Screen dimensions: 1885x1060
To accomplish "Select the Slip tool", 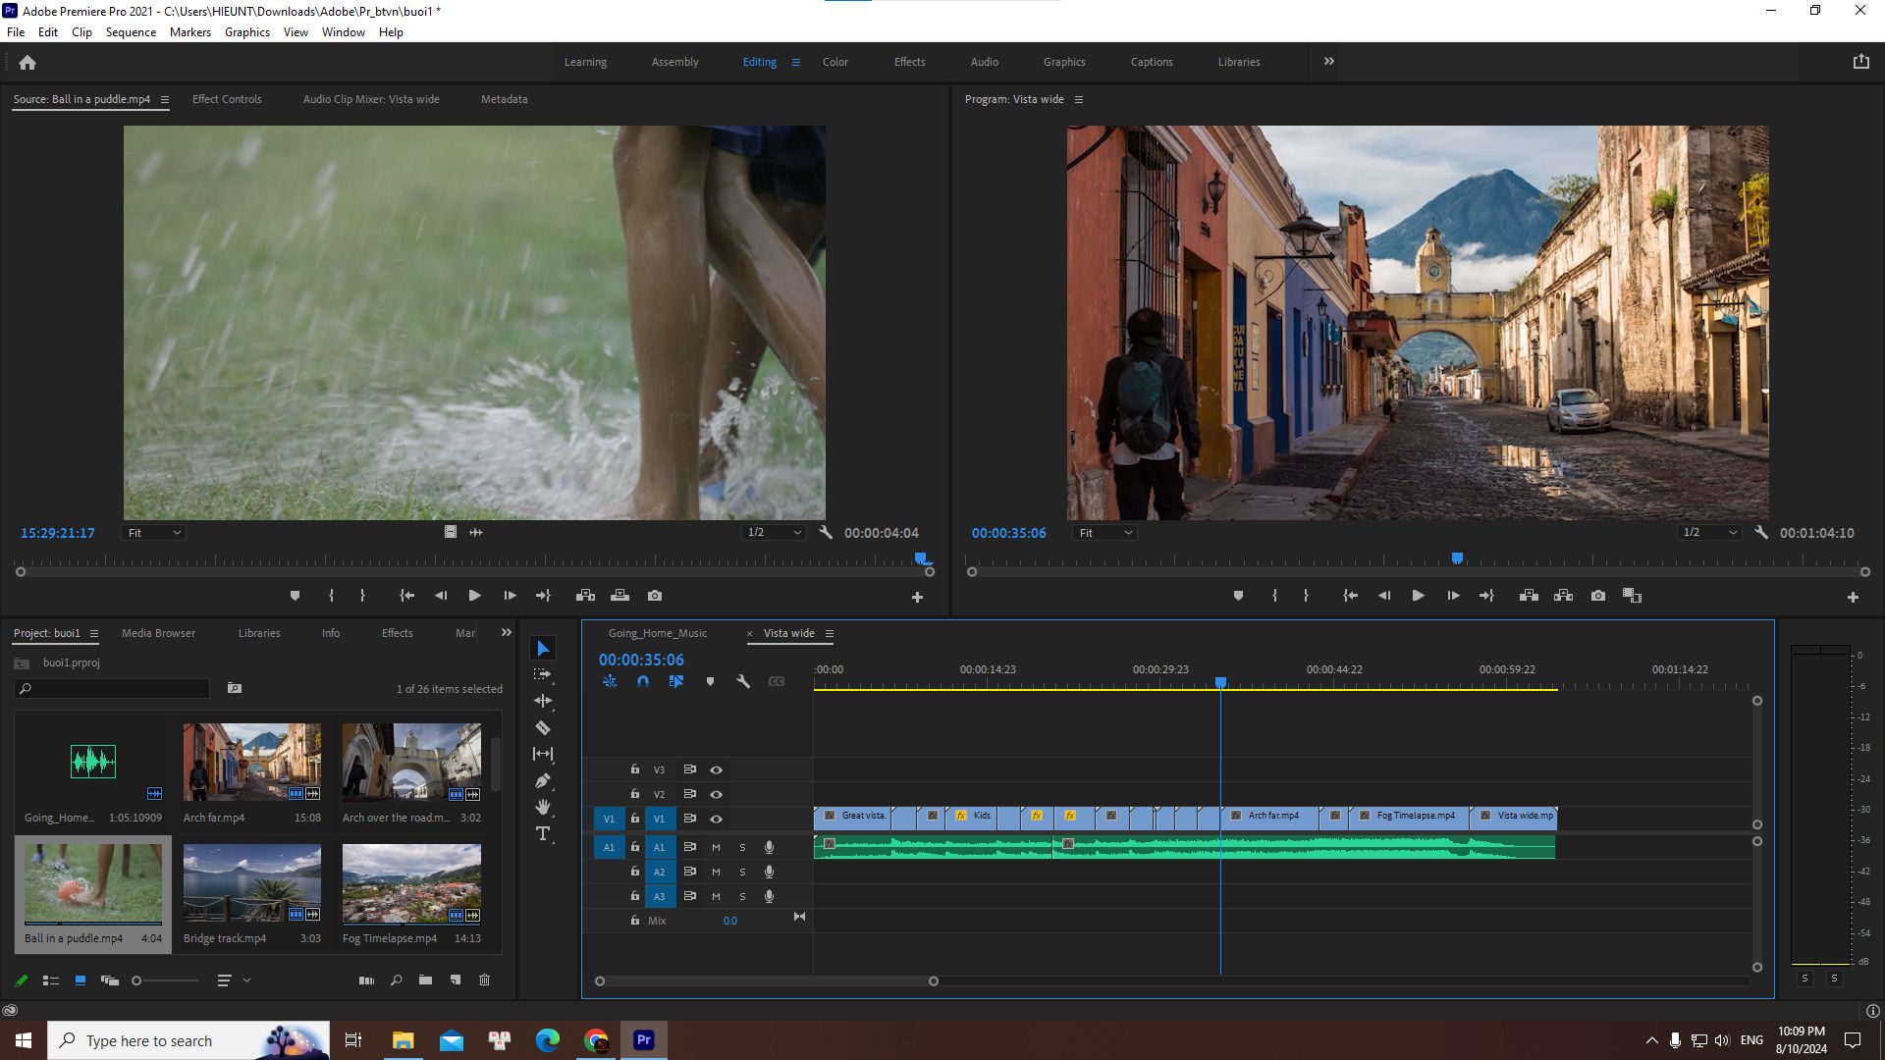I will (543, 754).
